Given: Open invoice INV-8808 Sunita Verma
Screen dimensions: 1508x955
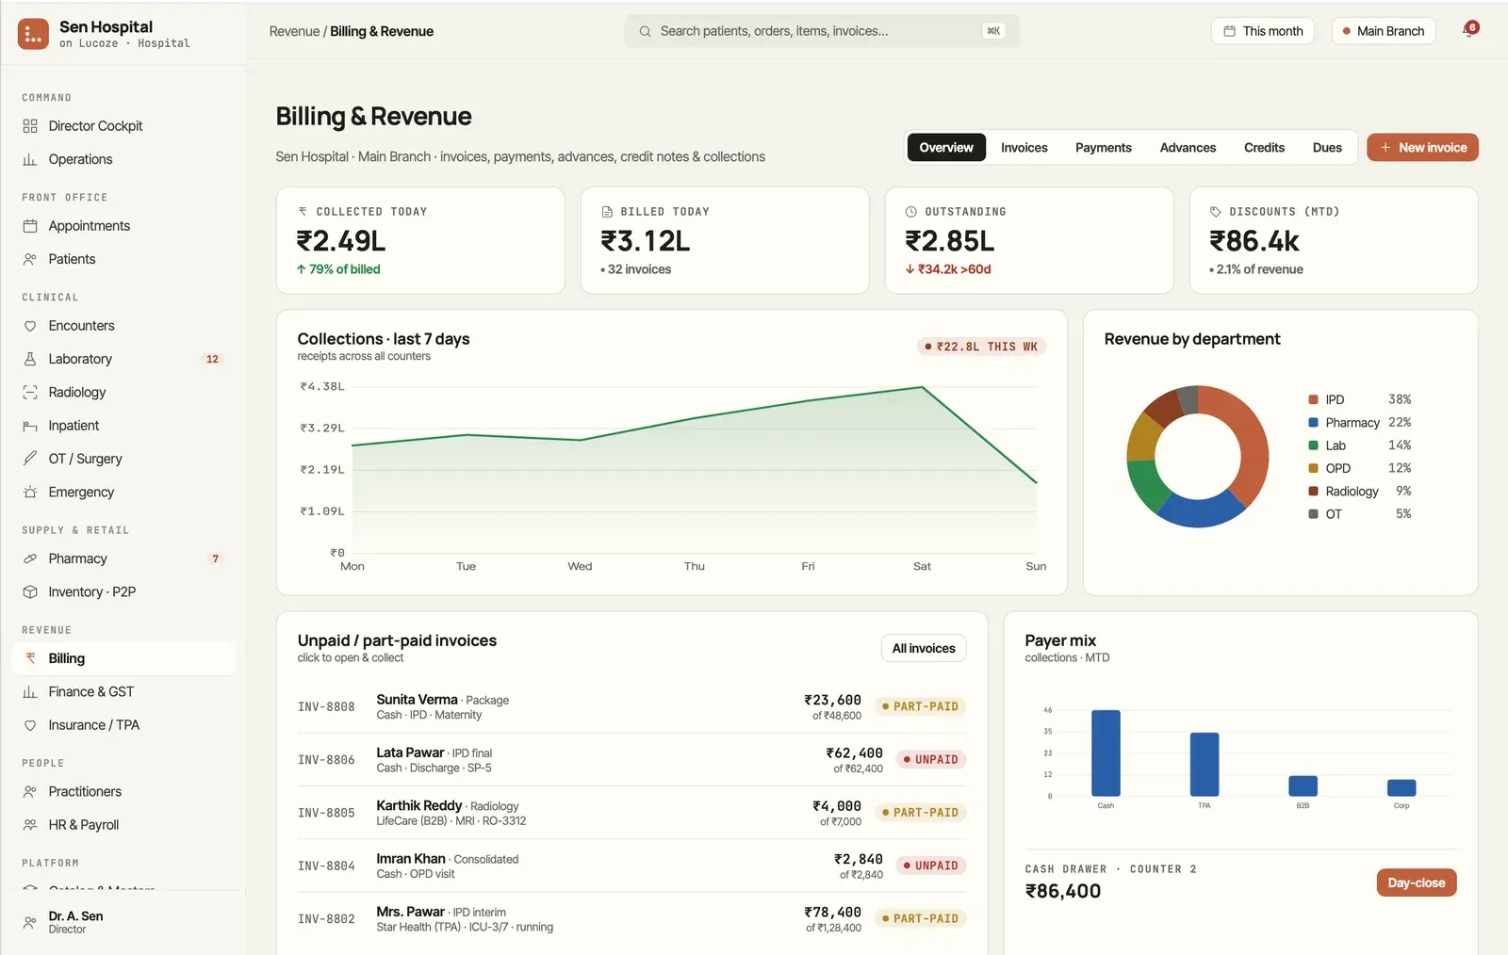Looking at the screenshot, I should click(631, 706).
